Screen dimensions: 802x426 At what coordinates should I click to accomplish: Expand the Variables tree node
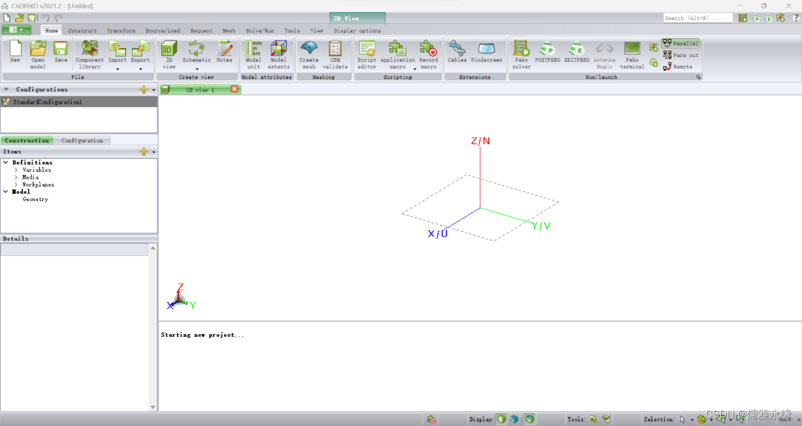(x=16, y=170)
